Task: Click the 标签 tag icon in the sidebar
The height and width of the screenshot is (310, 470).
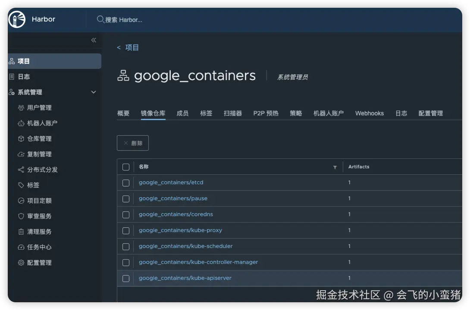Action: pos(21,185)
